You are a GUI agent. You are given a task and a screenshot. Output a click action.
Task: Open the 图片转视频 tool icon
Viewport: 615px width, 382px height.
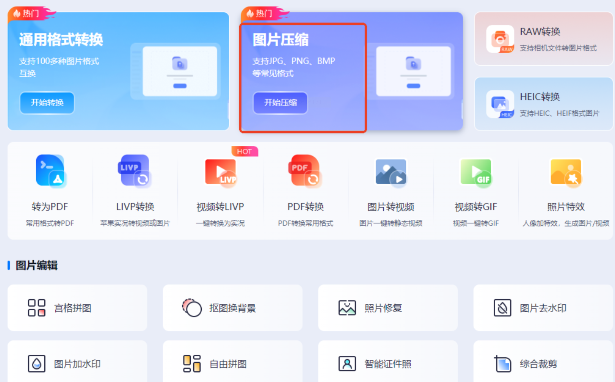click(x=391, y=172)
